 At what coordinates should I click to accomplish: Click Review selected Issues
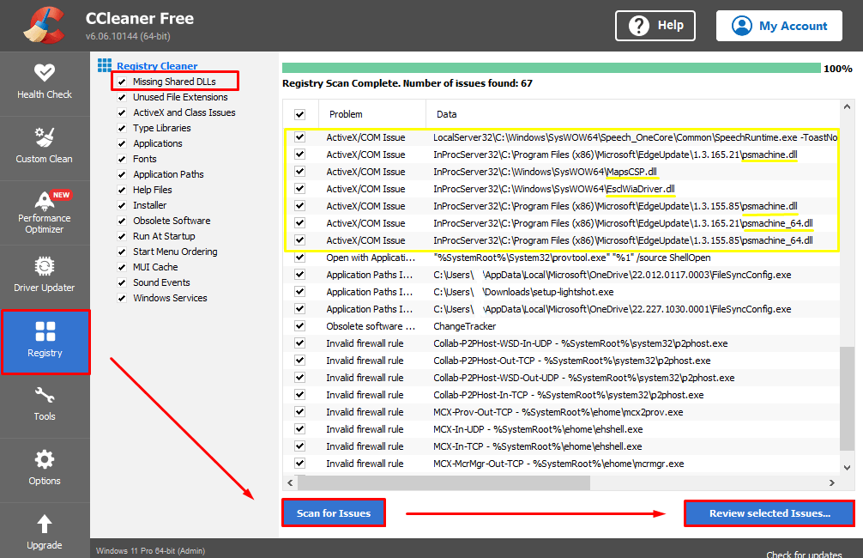[x=769, y=513]
